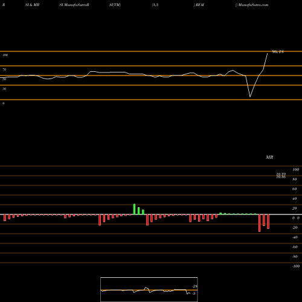Click the MunafaSutra.com text in header
302x302 pixels.
253,5
